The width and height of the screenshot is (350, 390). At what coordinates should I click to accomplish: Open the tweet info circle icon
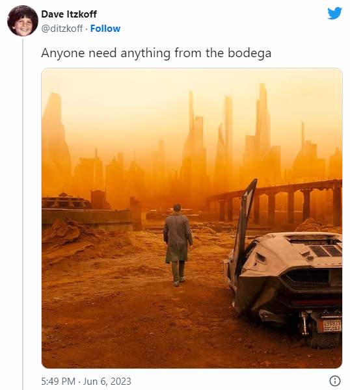point(335,380)
